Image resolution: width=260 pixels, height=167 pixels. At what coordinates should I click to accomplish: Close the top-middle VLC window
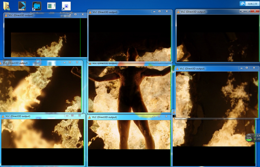(x=167, y=11)
